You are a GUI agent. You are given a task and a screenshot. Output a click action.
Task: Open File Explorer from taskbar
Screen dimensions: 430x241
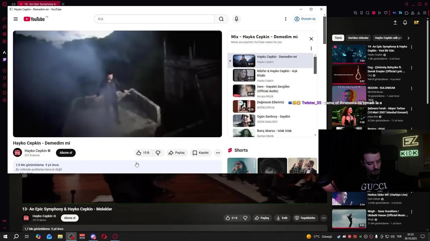coord(60,237)
